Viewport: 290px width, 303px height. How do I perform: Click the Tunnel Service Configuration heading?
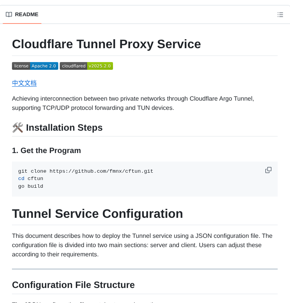[98, 214]
